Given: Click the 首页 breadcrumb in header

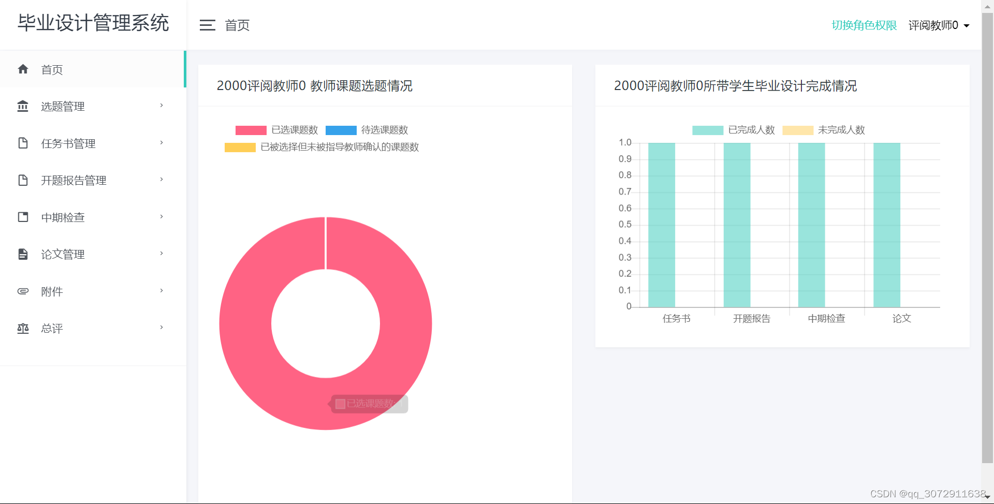Looking at the screenshot, I should point(237,25).
